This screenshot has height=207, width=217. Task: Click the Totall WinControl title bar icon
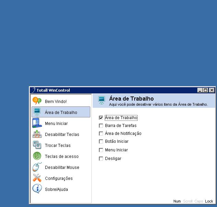pyautogui.click(x=33, y=90)
